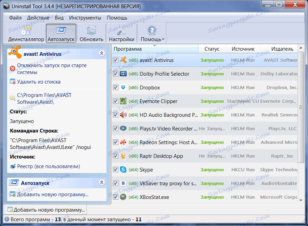Screen dimensions: 308x226
Task: Sort by the Статус column header
Action: (212, 49)
